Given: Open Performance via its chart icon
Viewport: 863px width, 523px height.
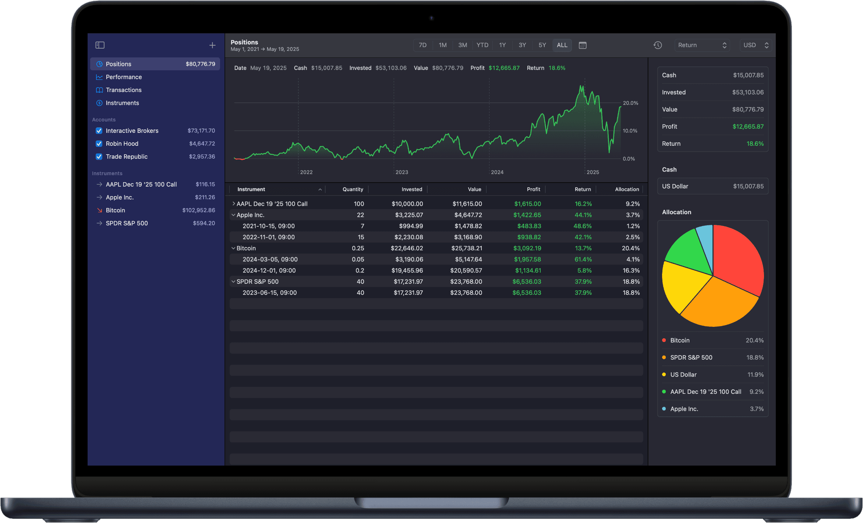Looking at the screenshot, I should click(99, 77).
